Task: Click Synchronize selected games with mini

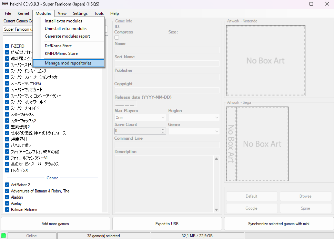Action: (279, 223)
